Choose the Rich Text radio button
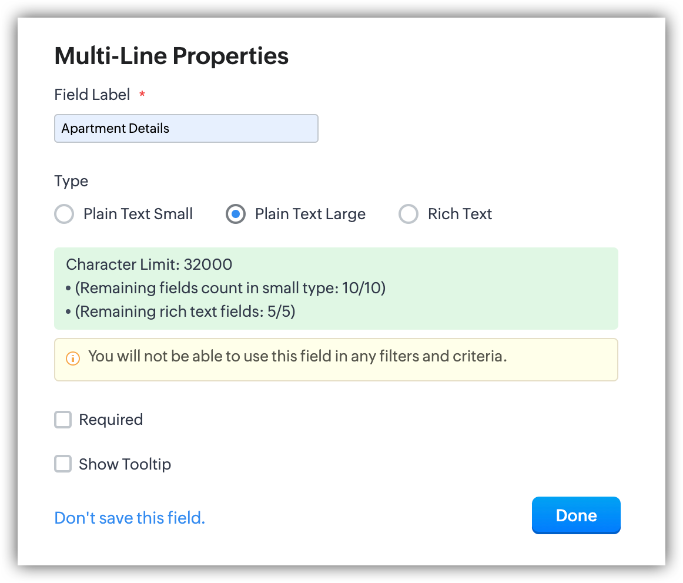The width and height of the screenshot is (683, 583). coord(409,214)
